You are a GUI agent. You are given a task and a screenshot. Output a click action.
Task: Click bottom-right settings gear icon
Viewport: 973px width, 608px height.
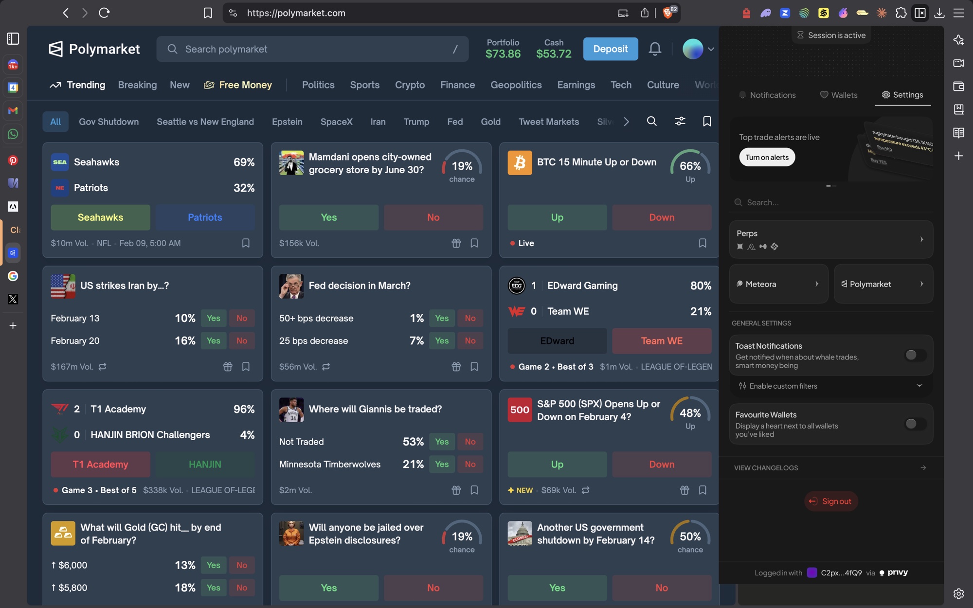958,593
